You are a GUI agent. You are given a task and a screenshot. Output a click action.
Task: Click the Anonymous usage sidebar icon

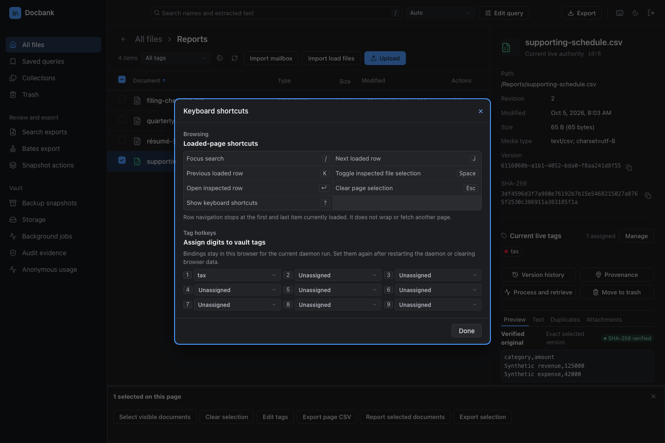pos(13,269)
